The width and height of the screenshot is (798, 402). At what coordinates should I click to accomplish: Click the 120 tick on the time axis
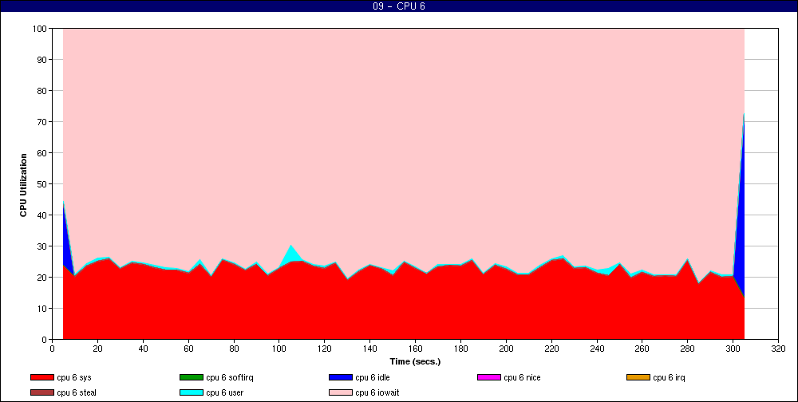click(324, 349)
